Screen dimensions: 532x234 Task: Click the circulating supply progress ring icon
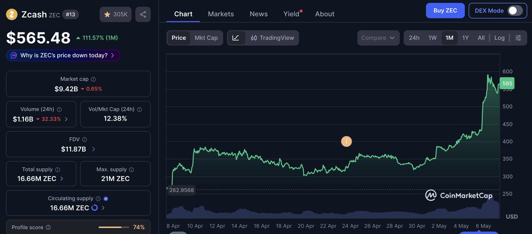pos(95,207)
